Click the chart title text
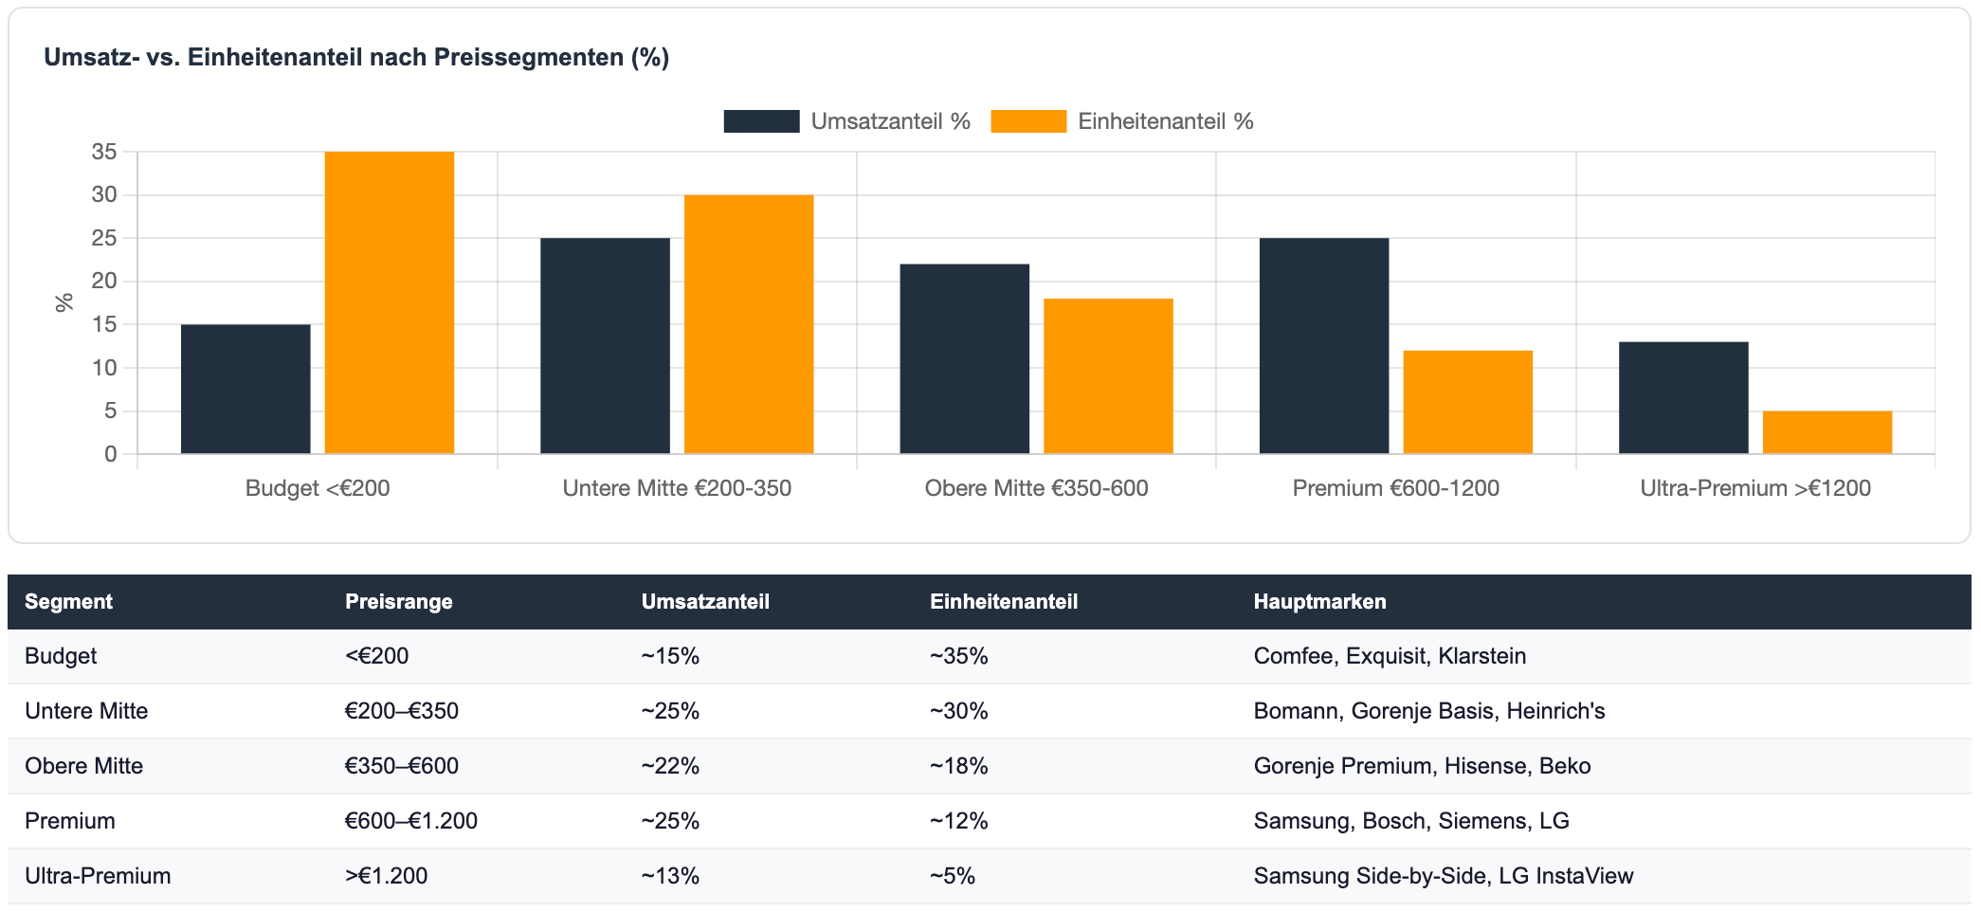Image resolution: width=1981 pixels, height=912 pixels. pyautogui.click(x=356, y=58)
